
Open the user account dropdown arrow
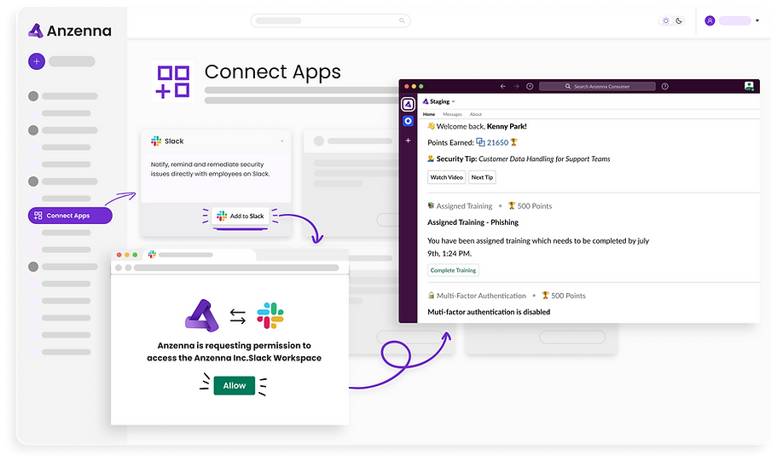coord(757,20)
